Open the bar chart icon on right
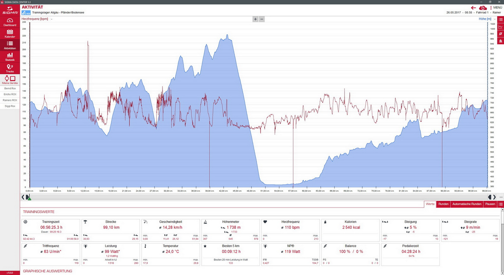Screen dimensions: 504x275 point(500,41)
